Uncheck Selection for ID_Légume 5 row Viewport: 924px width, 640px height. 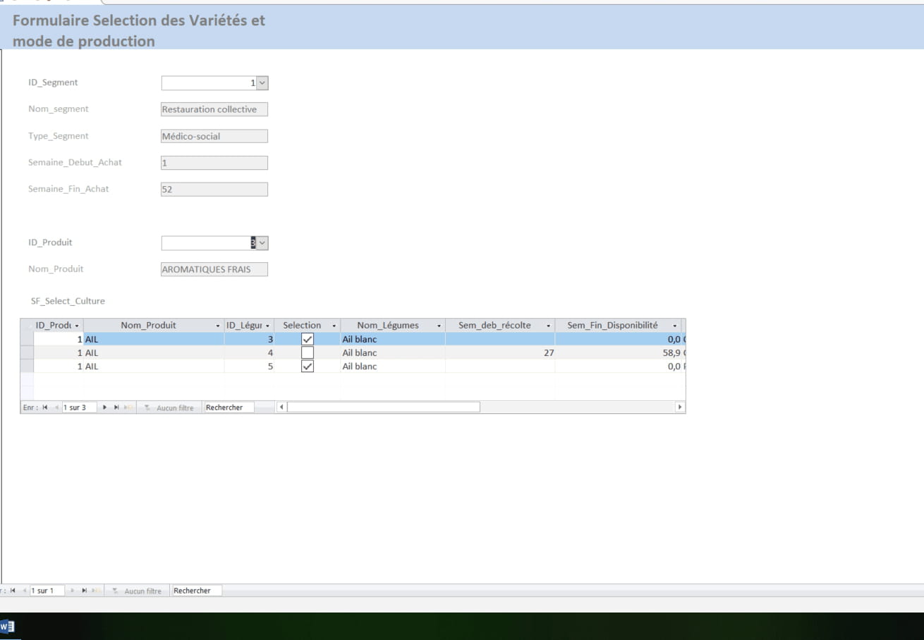pos(308,367)
